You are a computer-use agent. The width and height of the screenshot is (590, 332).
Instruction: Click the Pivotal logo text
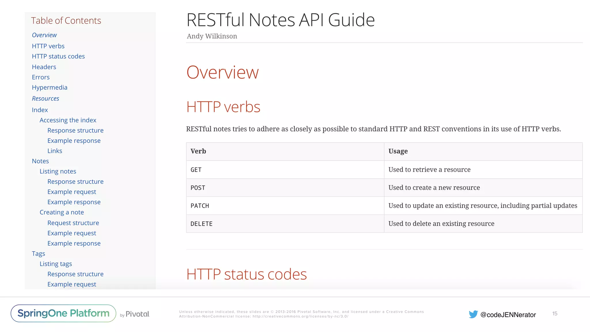pyautogui.click(x=137, y=314)
